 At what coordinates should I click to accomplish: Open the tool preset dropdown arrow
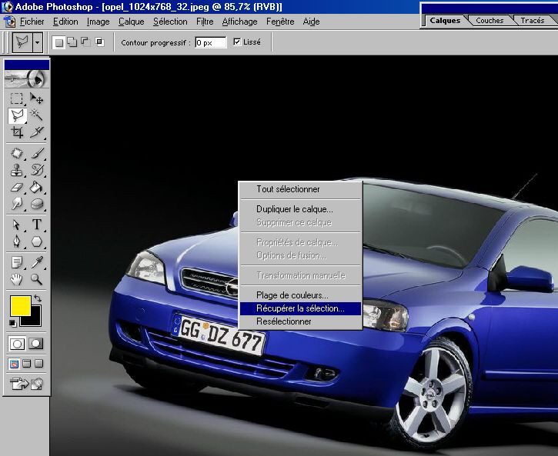tap(38, 42)
